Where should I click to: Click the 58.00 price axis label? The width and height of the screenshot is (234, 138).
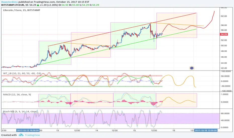tap(224, 25)
